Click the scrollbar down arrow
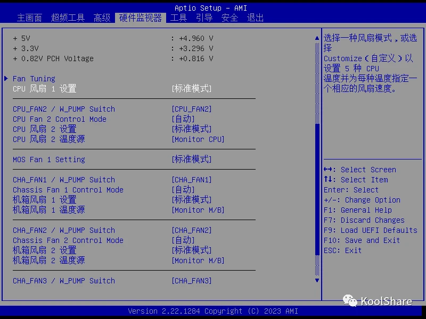The height and width of the screenshot is (319, 426). click(x=317, y=280)
